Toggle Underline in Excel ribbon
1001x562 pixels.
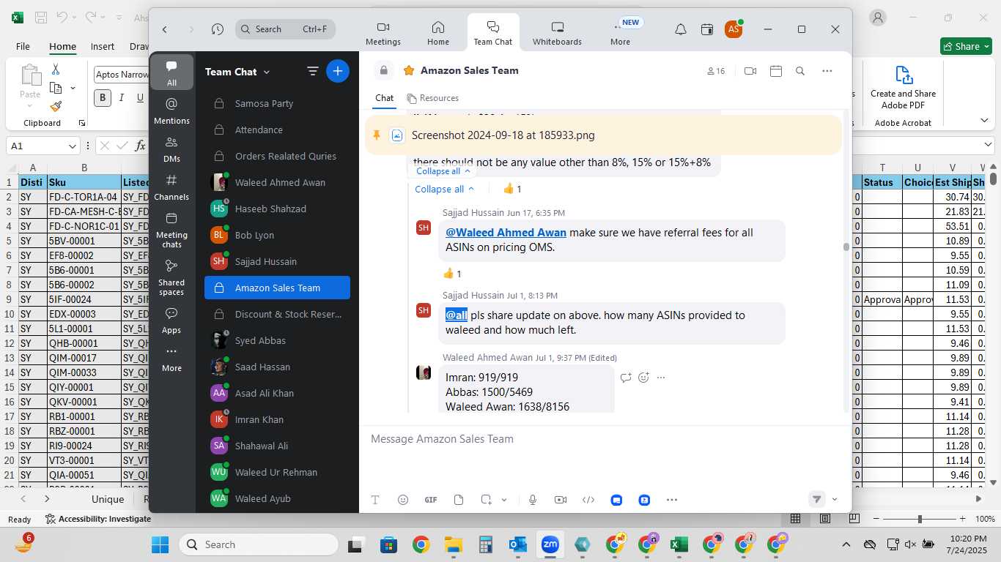pos(139,97)
